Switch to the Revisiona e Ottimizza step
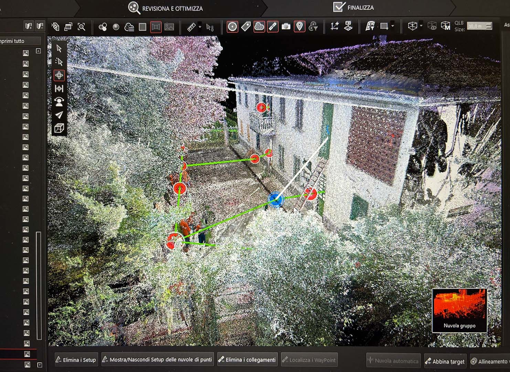This screenshot has width=510, height=372. click(x=166, y=8)
